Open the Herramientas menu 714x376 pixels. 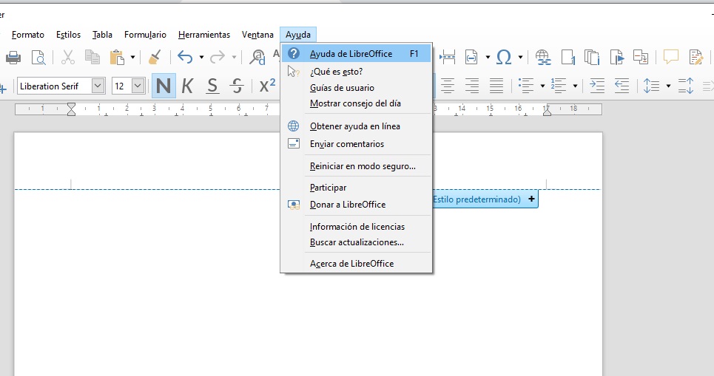point(204,35)
